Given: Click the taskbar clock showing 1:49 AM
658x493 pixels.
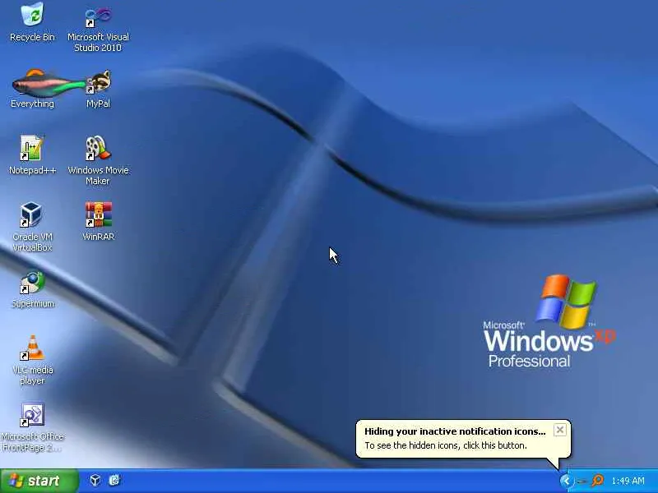Looking at the screenshot, I should click(628, 481).
